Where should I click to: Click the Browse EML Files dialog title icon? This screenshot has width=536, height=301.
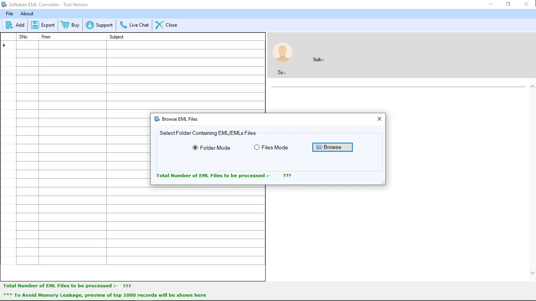tap(157, 119)
